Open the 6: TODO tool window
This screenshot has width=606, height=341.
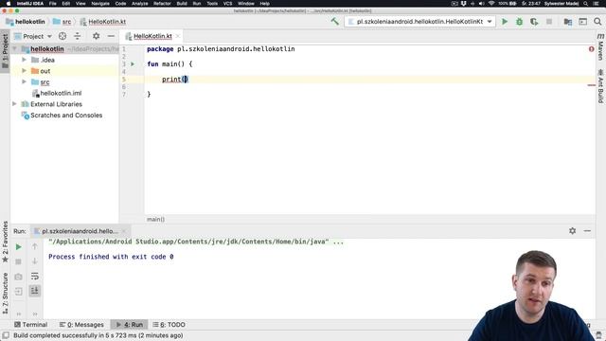[169, 325]
